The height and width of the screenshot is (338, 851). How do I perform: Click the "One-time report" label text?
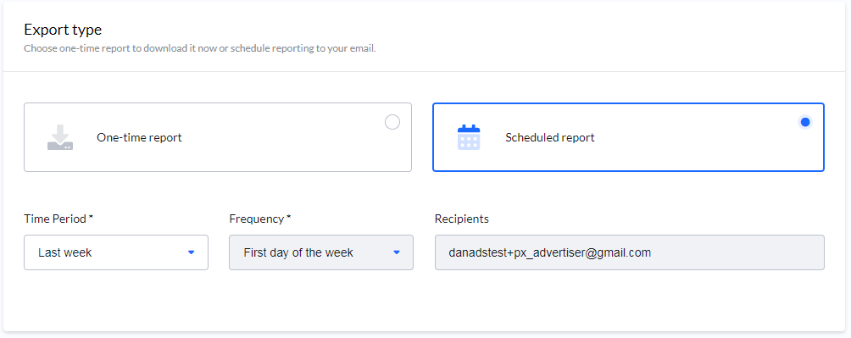click(140, 137)
